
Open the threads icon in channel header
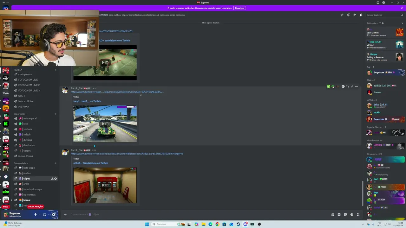342,15
